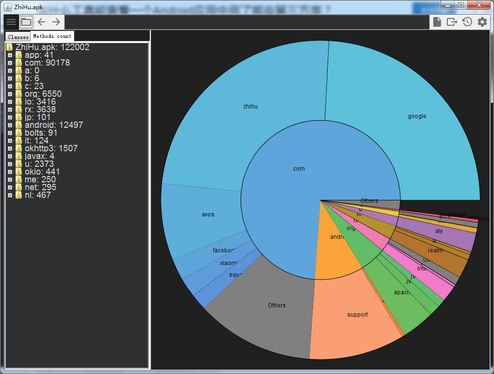The image size is (494, 374).
Task: Click the open folder toolbar icon
Action: (26, 22)
